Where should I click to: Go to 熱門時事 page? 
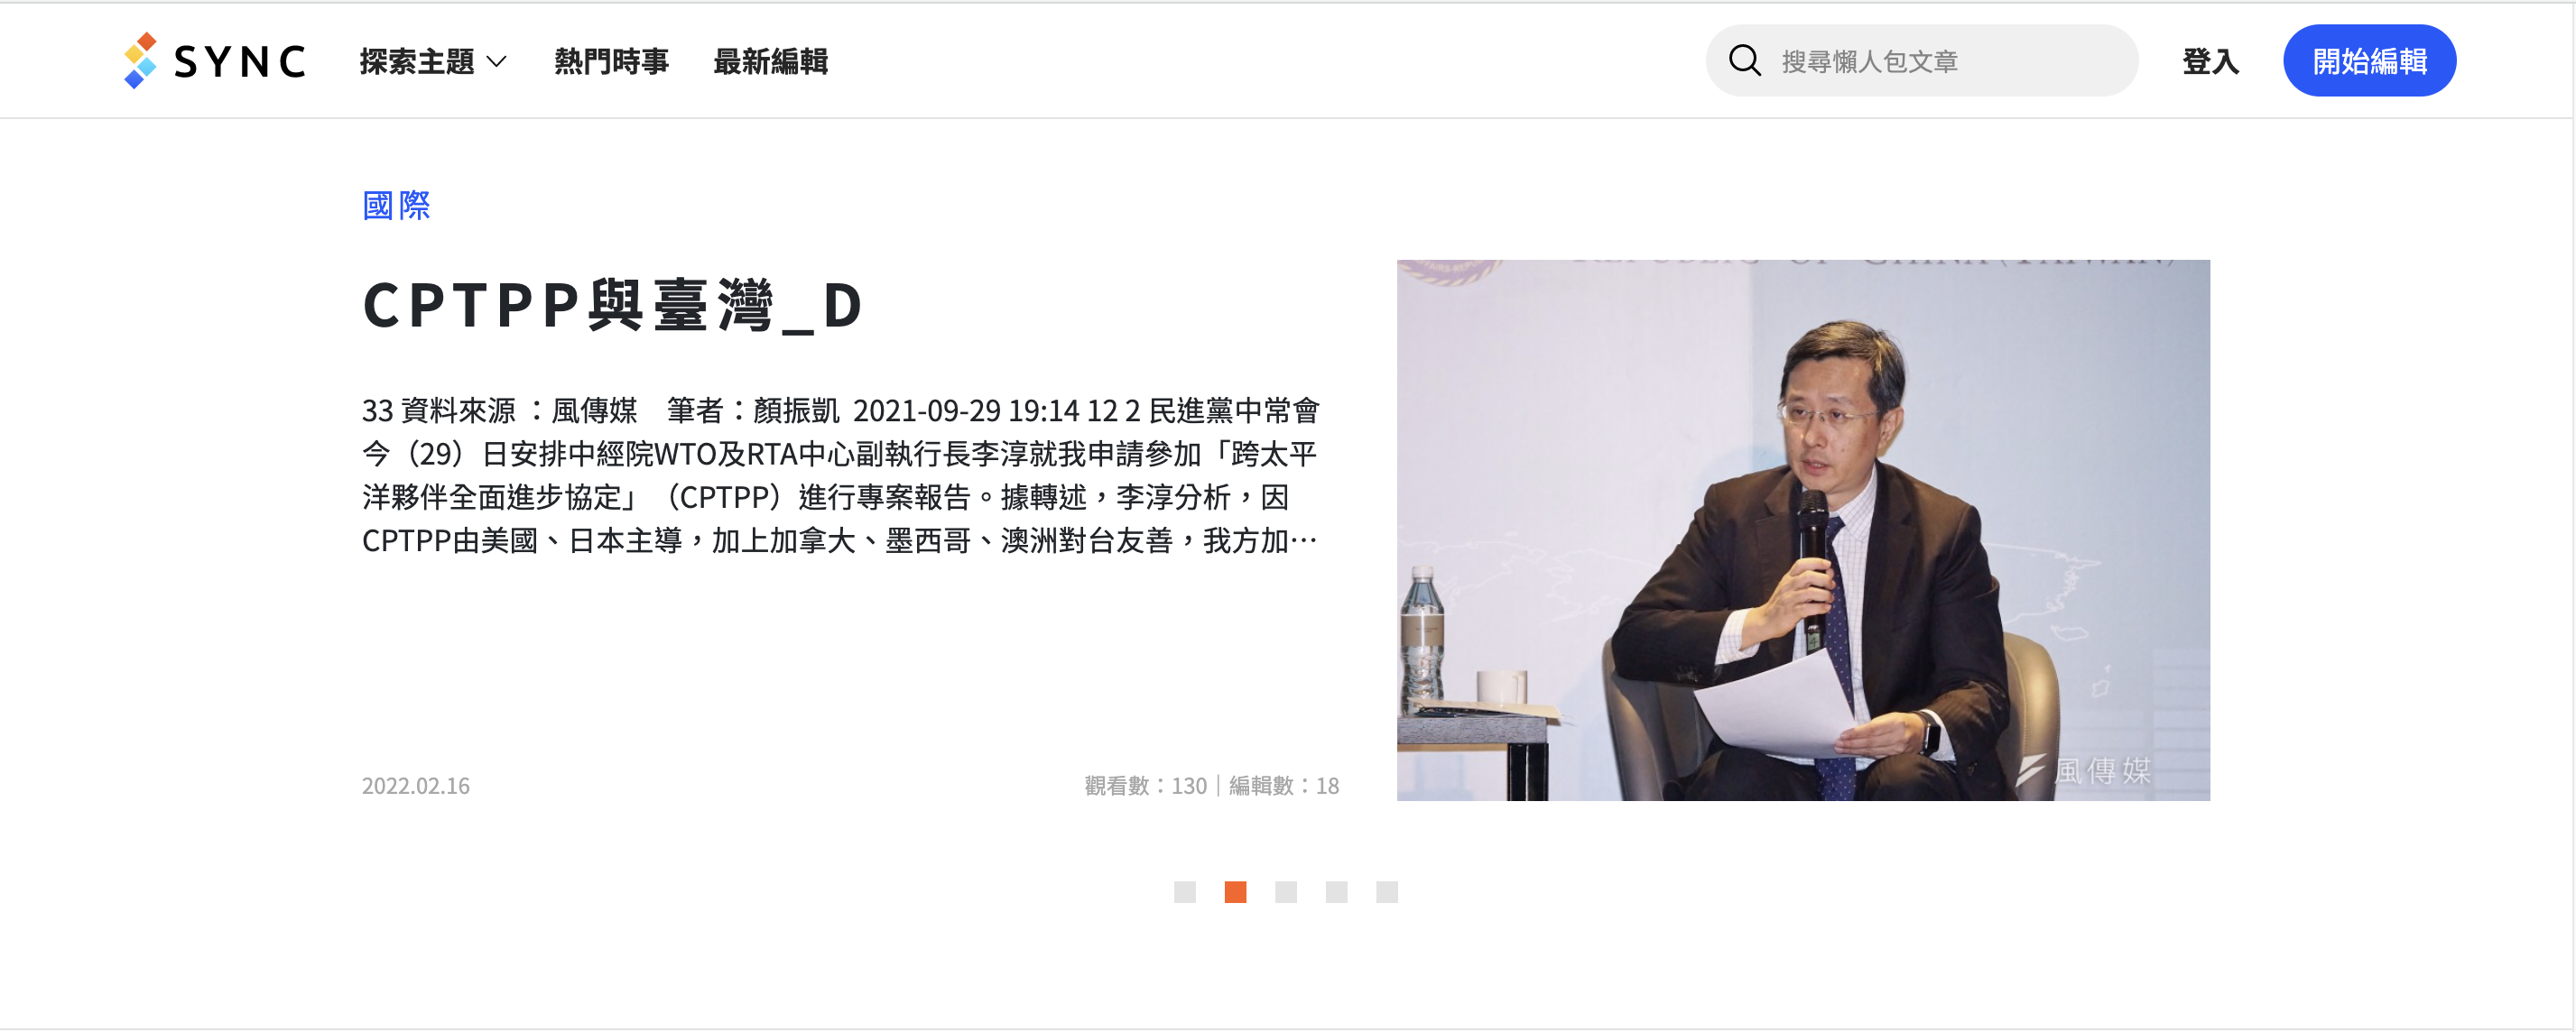(x=611, y=62)
